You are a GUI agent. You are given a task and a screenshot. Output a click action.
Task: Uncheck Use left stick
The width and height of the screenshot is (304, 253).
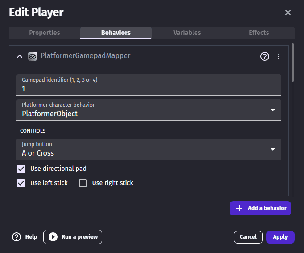[x=21, y=183]
